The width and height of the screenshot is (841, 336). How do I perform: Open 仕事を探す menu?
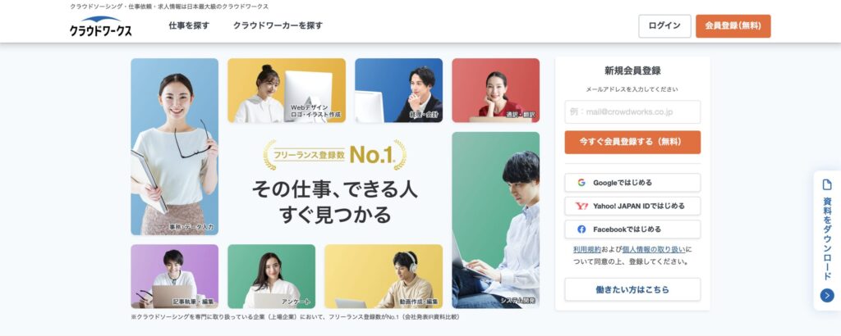(189, 25)
